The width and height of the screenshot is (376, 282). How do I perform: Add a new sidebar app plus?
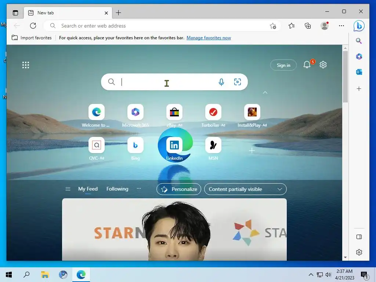359,89
